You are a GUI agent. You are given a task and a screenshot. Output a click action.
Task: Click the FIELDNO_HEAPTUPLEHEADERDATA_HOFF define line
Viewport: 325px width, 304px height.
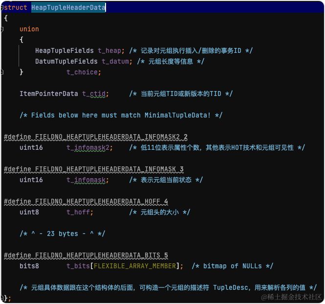click(x=86, y=201)
